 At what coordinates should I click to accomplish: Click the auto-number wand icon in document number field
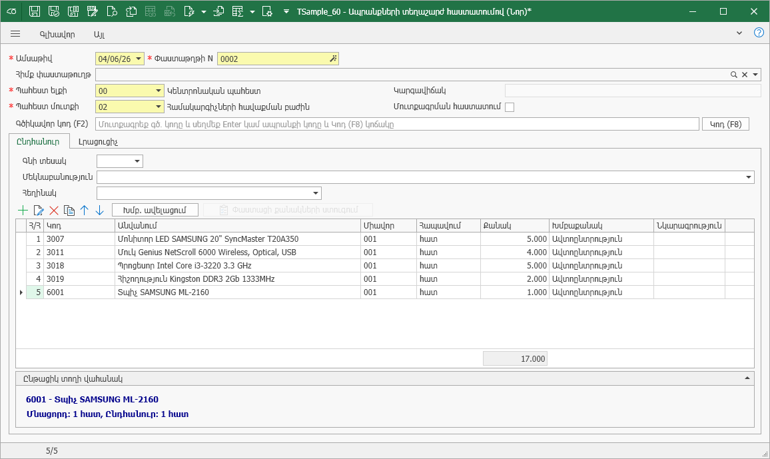(x=333, y=59)
